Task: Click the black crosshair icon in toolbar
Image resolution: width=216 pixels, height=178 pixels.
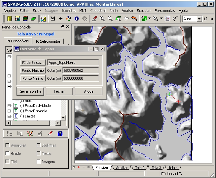Action: click(x=60, y=19)
